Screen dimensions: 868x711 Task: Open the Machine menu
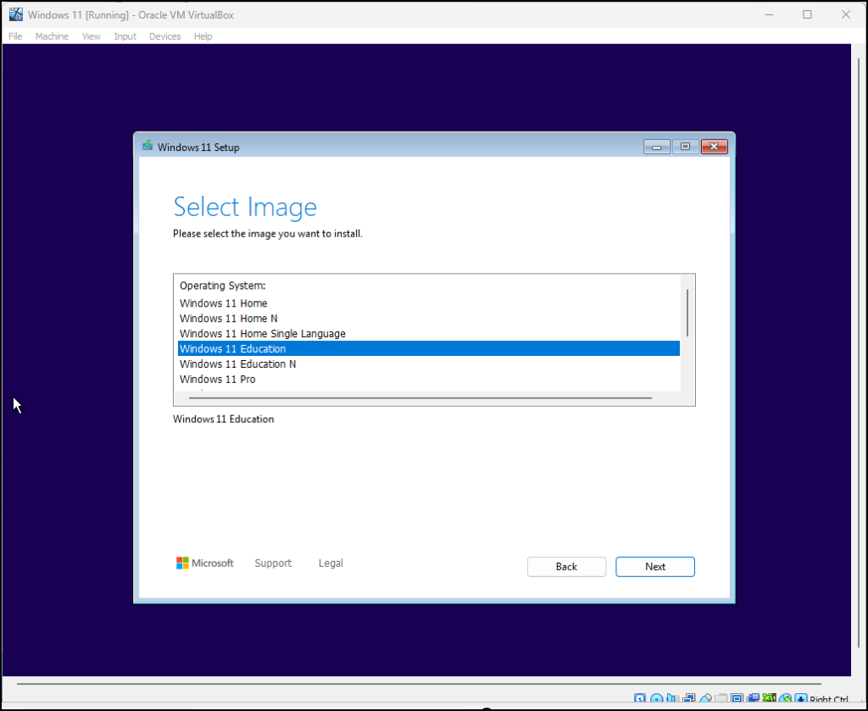coord(52,36)
